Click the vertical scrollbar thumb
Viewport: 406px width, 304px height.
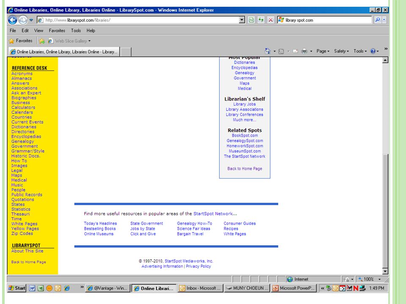[385, 211]
